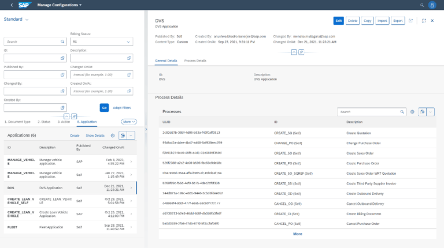The image size is (444, 248).
Task: Open Applications export options arrow
Action: coord(131,136)
